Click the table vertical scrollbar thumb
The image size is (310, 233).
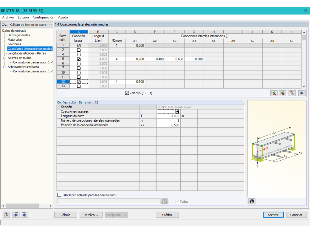tap(304, 37)
